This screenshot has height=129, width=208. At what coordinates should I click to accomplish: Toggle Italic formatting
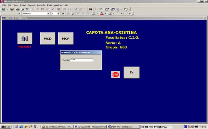point(68,14)
